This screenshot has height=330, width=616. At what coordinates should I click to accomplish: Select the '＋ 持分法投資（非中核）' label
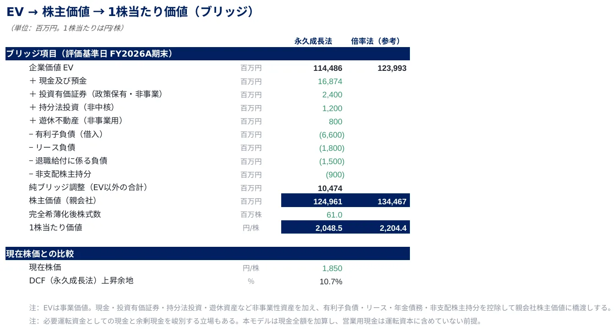71,107
